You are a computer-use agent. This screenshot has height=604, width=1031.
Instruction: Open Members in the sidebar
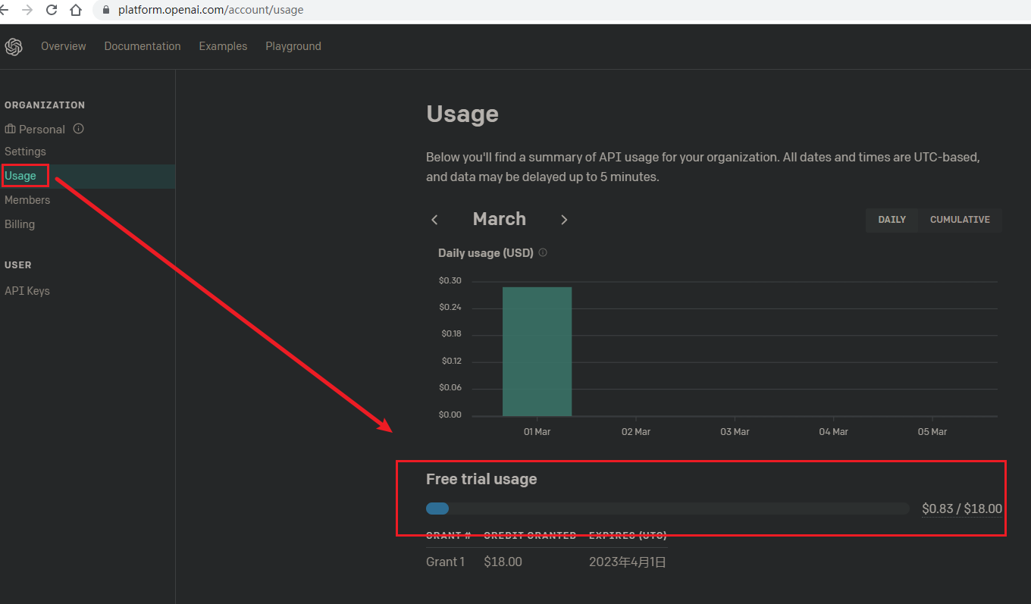[27, 200]
